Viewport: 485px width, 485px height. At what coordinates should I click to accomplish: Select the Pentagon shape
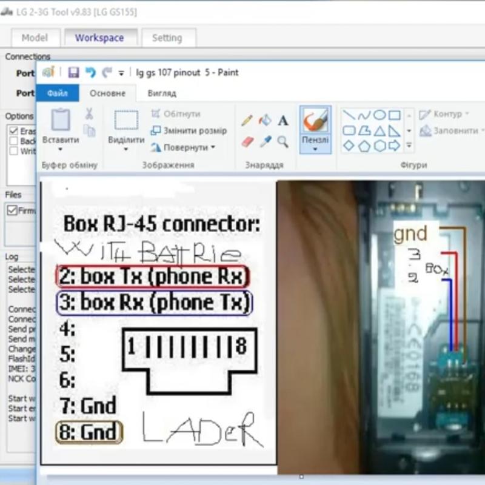tap(364, 146)
